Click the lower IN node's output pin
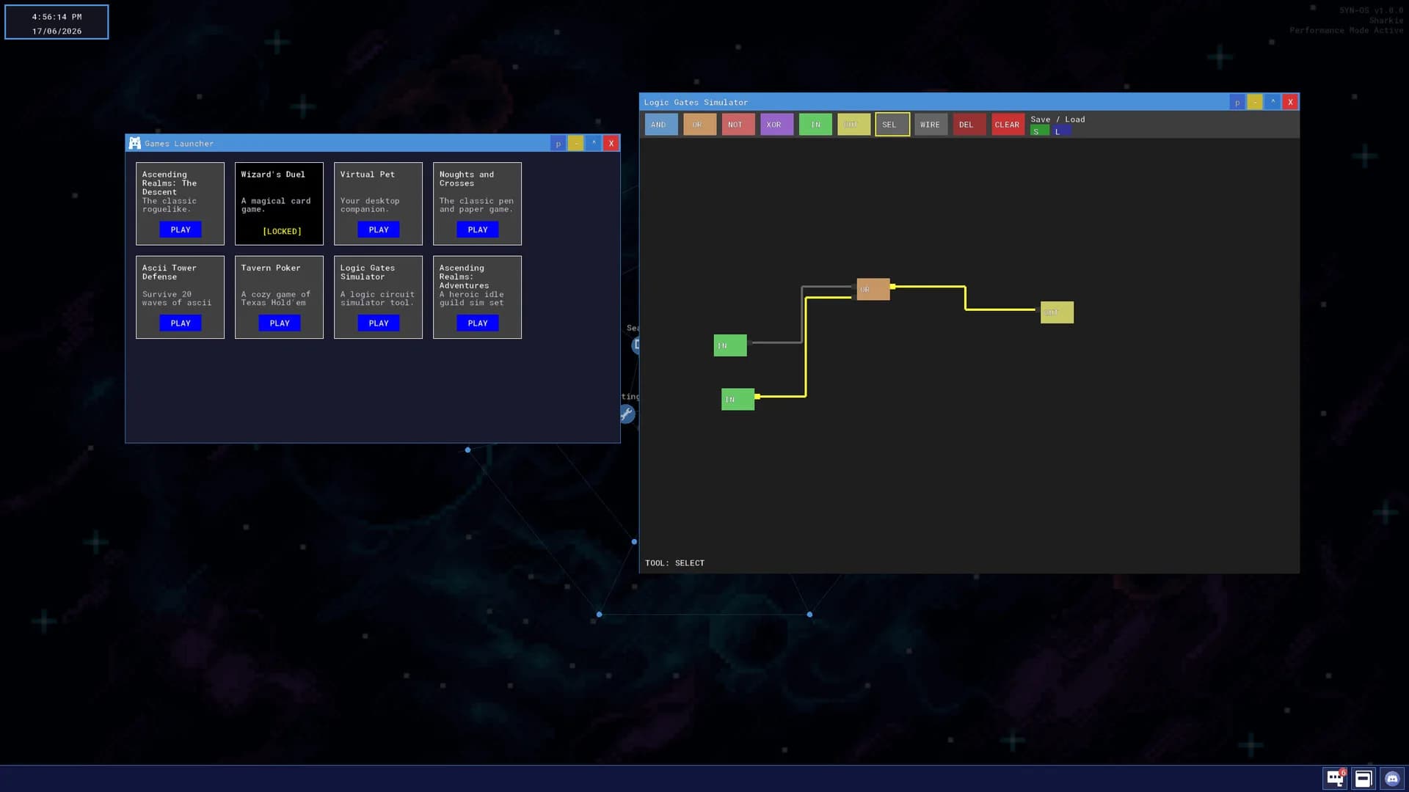This screenshot has height=792, width=1409. click(x=757, y=397)
